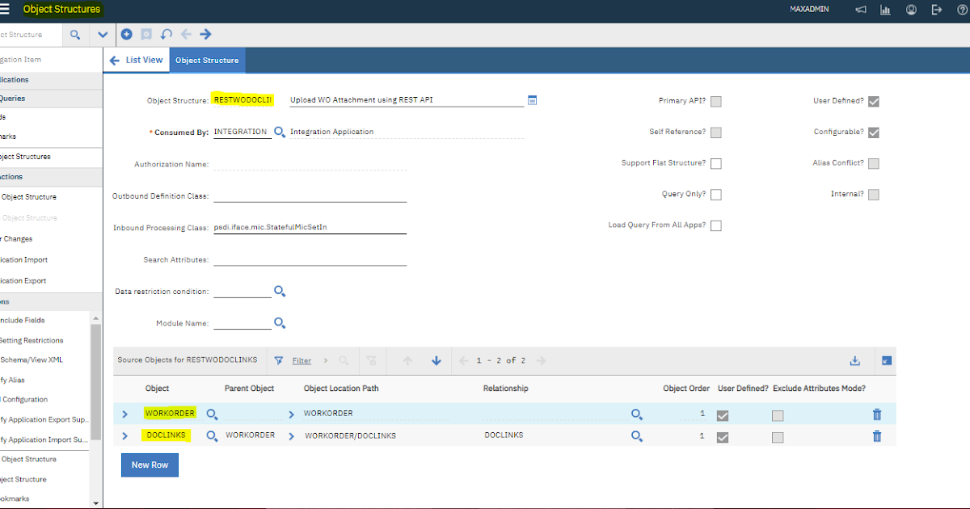Select the Object Structure tab

pyautogui.click(x=207, y=60)
